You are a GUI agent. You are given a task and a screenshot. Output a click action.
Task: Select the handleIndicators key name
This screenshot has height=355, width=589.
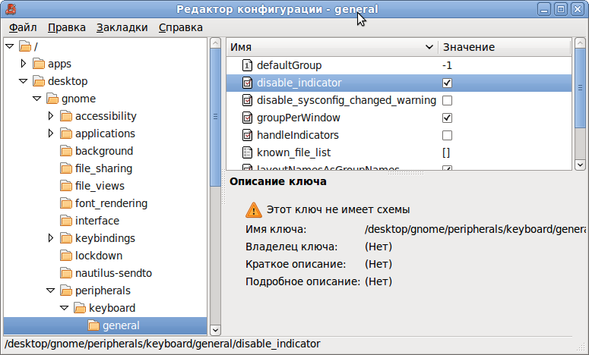coord(297,135)
